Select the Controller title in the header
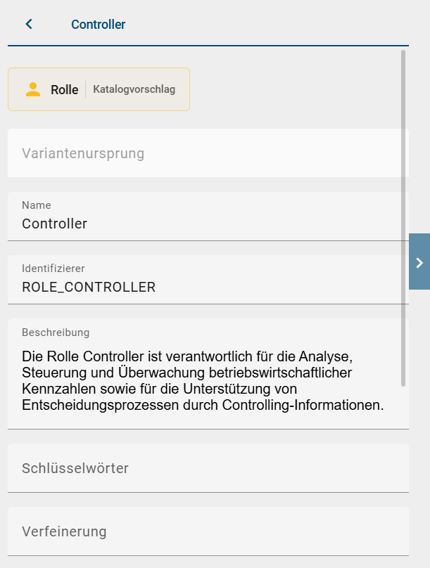This screenshot has width=430, height=568. (98, 23)
